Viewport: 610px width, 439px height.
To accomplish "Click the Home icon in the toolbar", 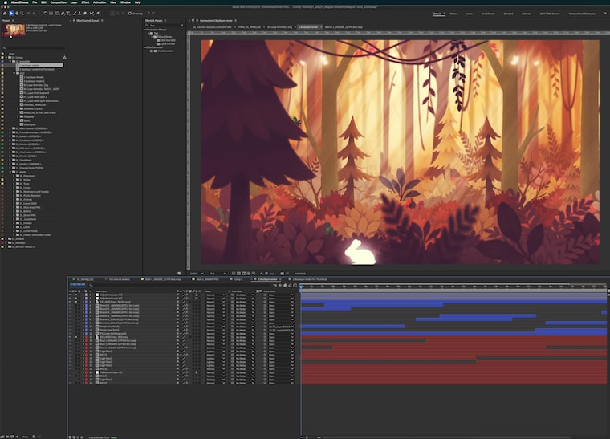I will pyautogui.click(x=5, y=13).
